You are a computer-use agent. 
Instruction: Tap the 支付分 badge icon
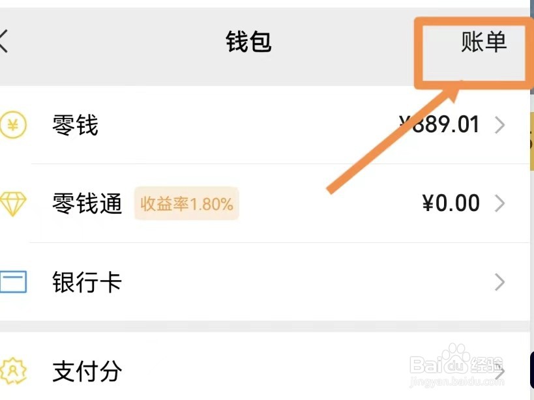tap(13, 371)
